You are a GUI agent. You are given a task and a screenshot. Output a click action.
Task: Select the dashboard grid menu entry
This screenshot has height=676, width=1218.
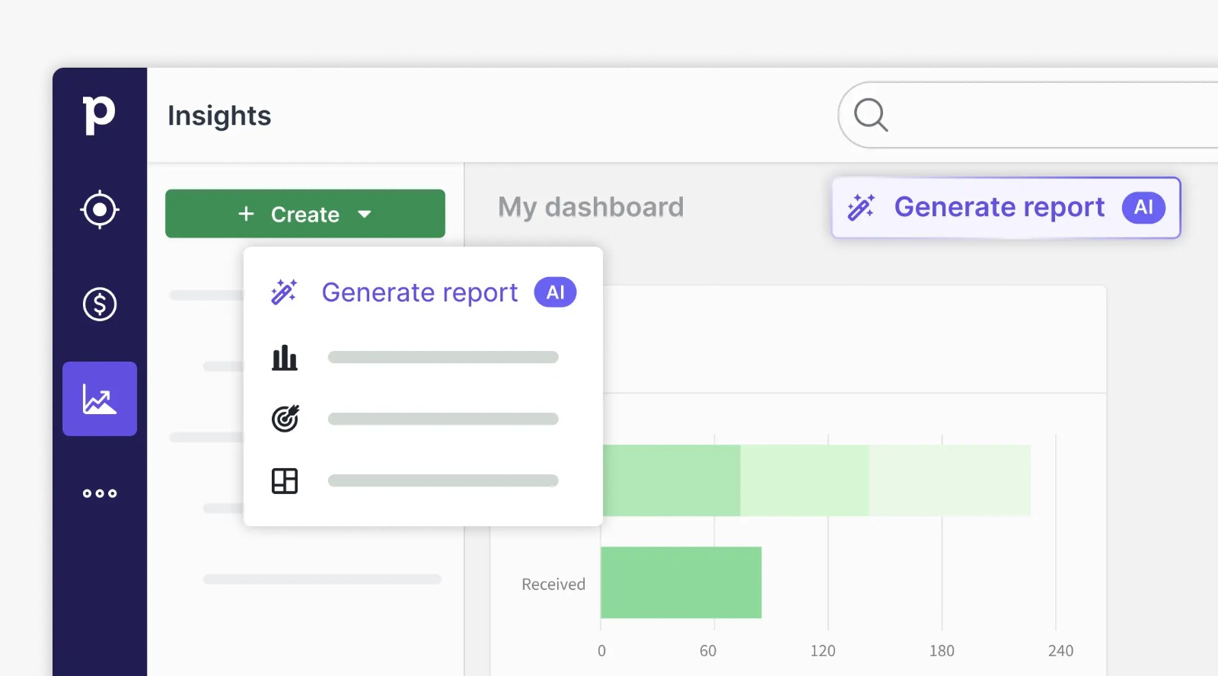(416, 481)
